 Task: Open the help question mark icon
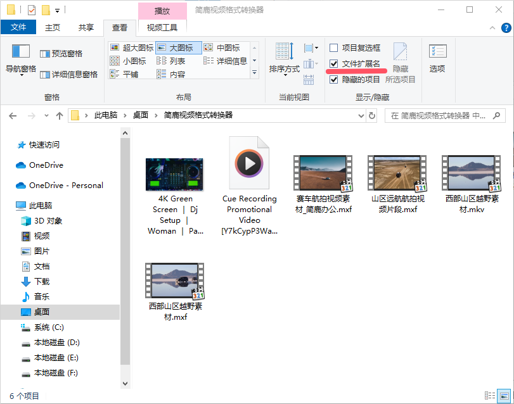click(x=506, y=28)
